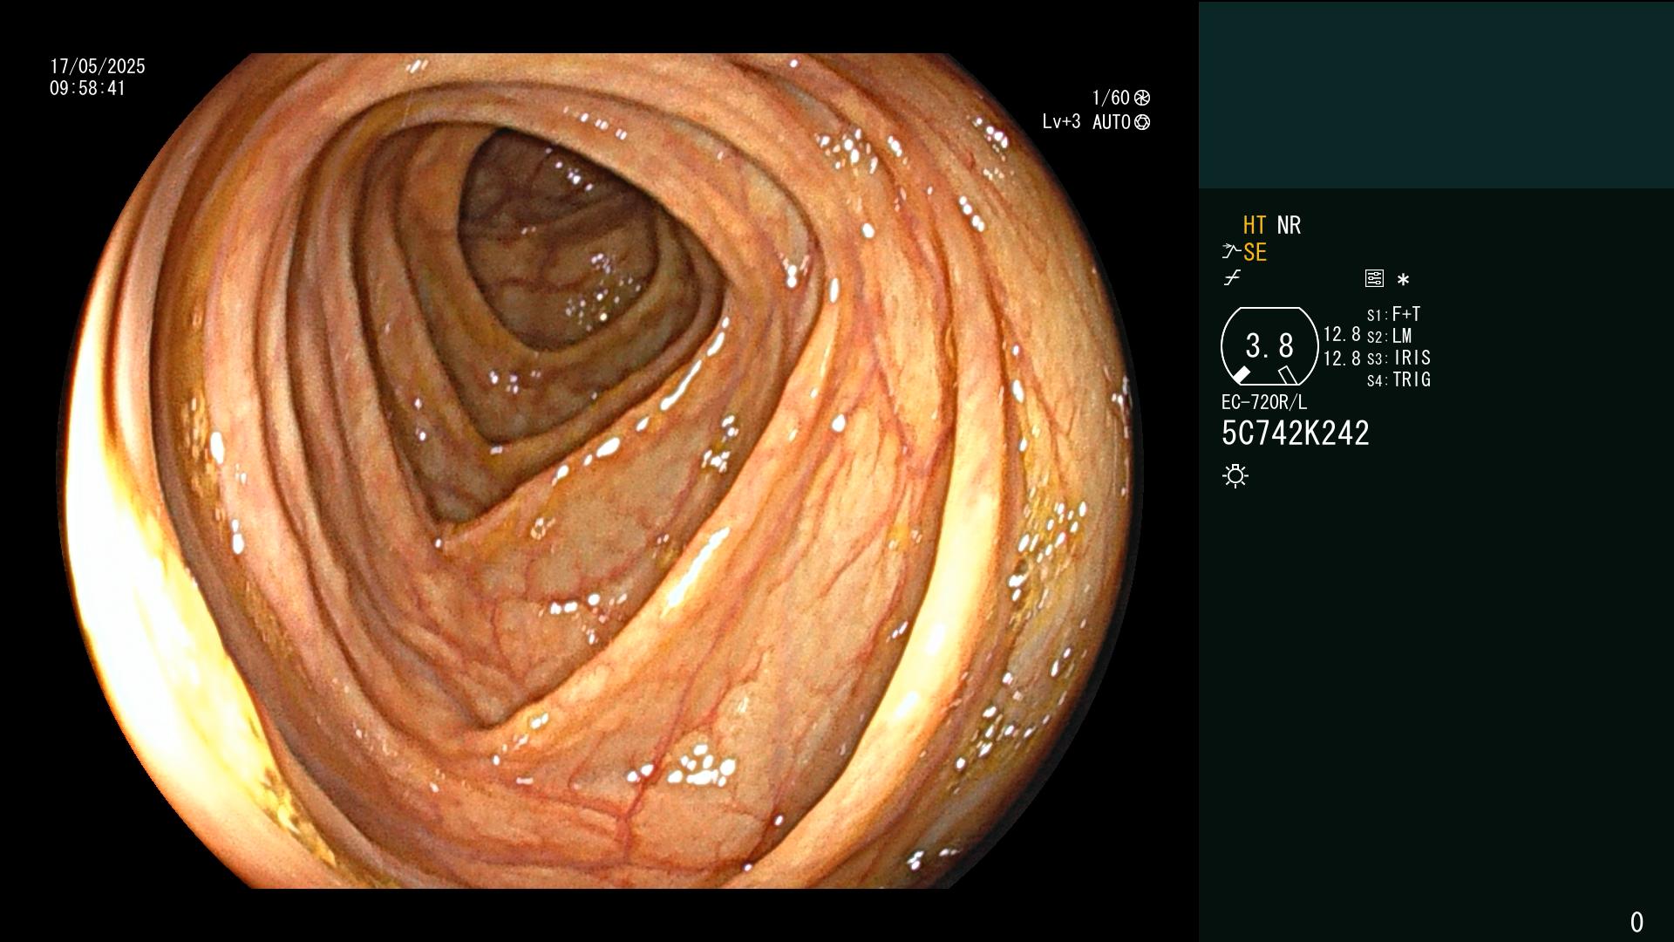Click the filled scope channel marker

[1241, 375]
